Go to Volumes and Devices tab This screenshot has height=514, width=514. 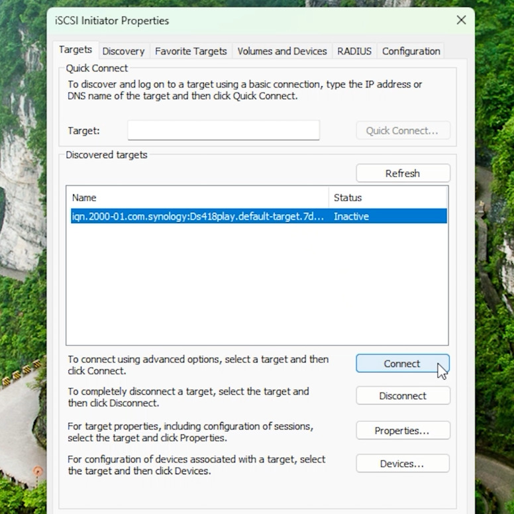pyautogui.click(x=282, y=51)
